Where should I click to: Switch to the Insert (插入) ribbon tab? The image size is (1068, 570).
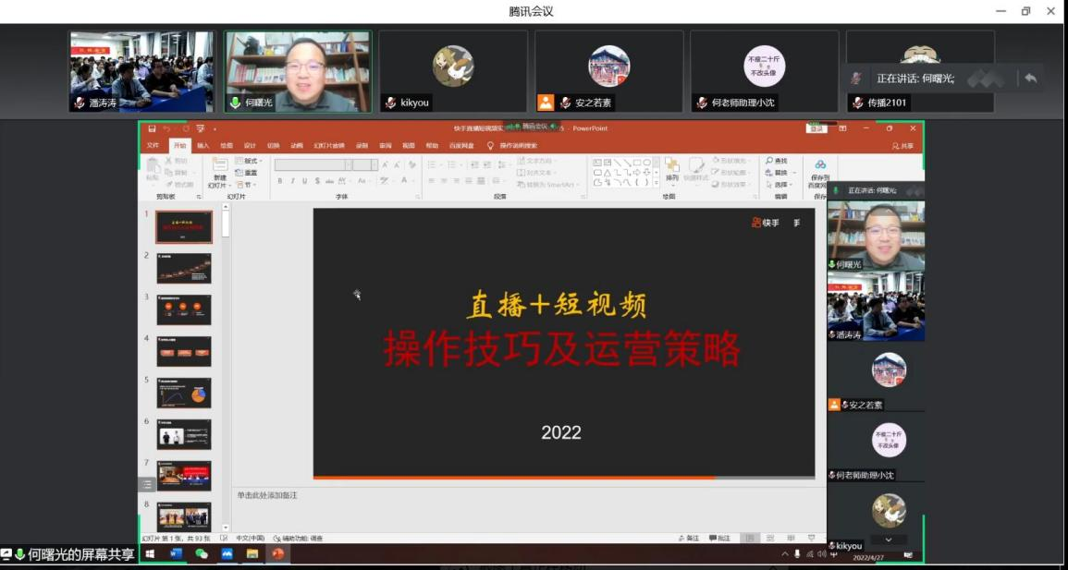click(x=203, y=146)
